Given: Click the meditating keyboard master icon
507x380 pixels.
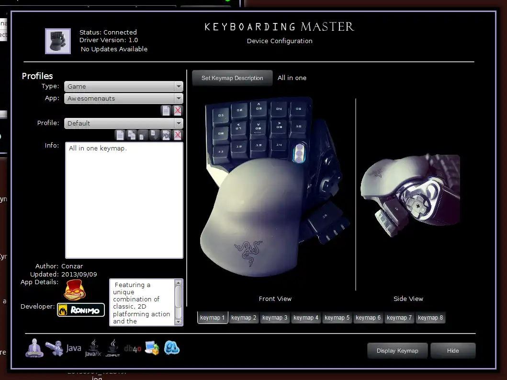Looking at the screenshot, I should [34, 348].
